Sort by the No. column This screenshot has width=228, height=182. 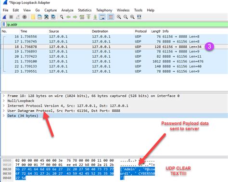pyautogui.click(x=4, y=31)
